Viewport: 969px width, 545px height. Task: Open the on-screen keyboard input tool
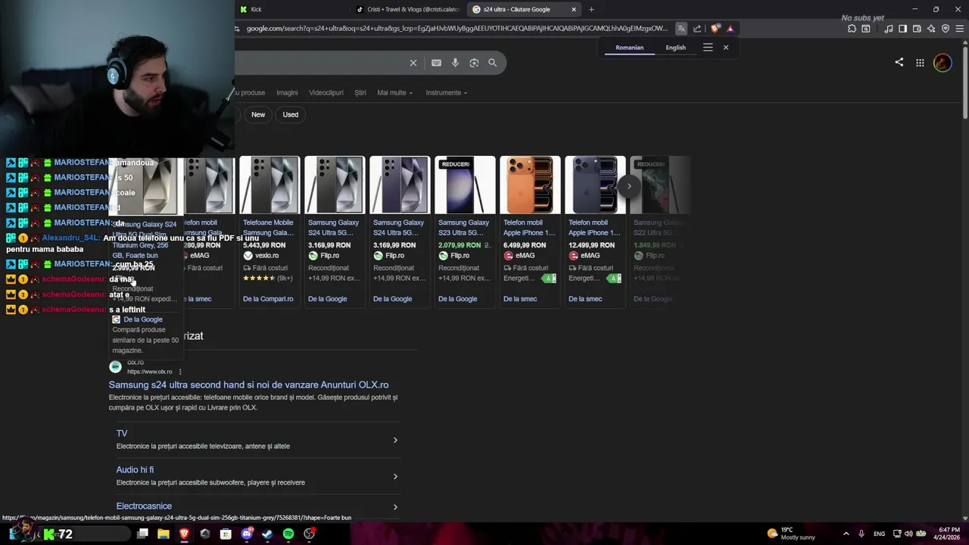[x=436, y=63]
